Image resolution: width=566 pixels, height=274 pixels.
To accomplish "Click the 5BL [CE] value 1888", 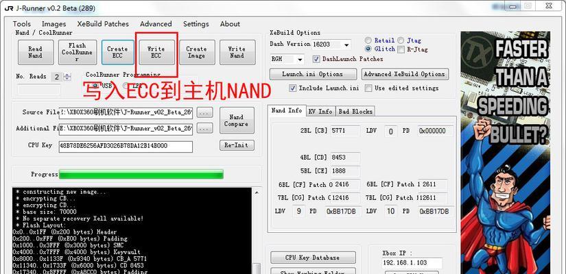I will [x=346, y=171].
